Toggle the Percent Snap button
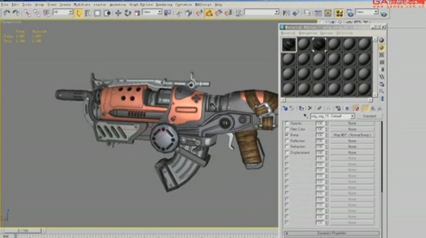 (219, 13)
